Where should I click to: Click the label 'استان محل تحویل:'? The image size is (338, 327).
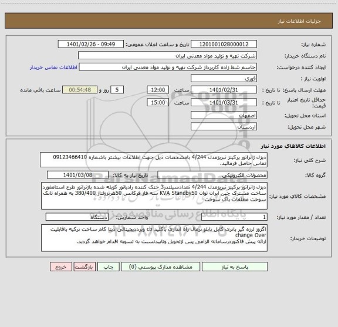[x=305, y=116]
